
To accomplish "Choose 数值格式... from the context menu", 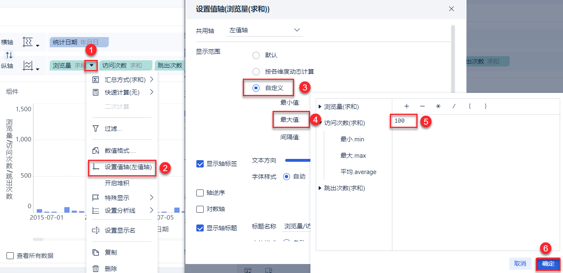I will pos(122,151).
